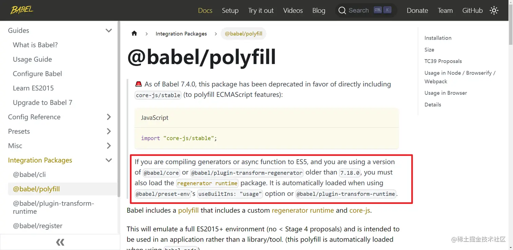This screenshot has width=513, height=250.
Task: Select Configure Babel in sidebar
Action: coord(37,74)
